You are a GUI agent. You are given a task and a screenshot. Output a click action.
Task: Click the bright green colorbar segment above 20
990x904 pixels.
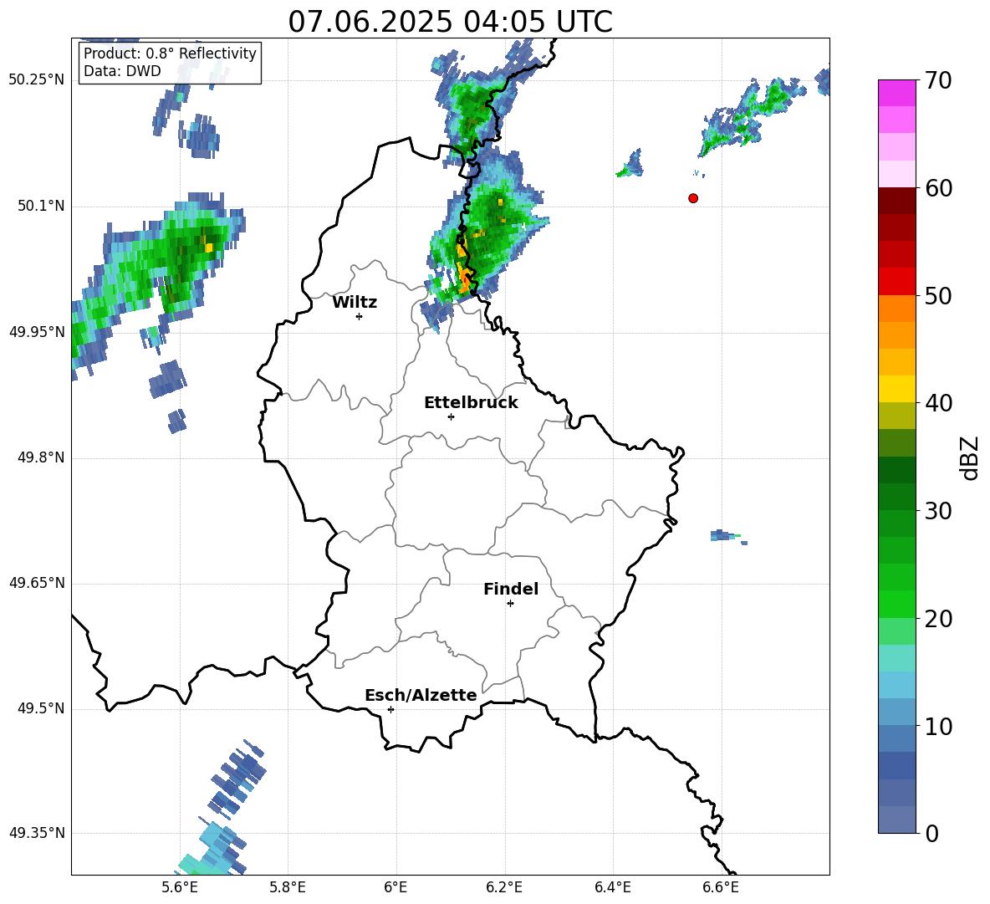point(896,604)
